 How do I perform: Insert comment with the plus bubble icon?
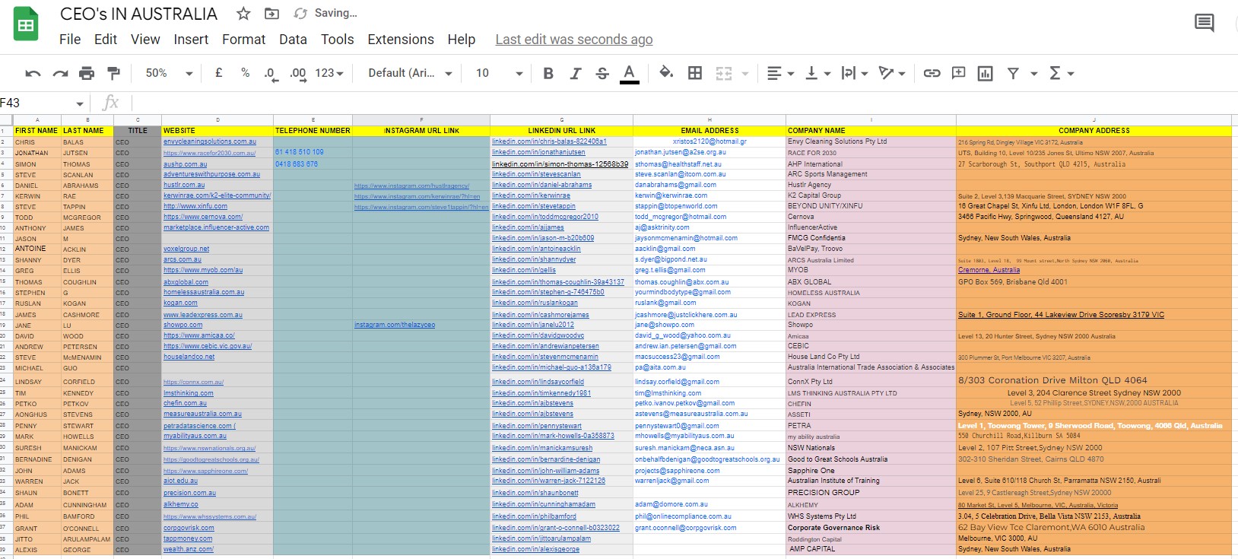tap(959, 73)
